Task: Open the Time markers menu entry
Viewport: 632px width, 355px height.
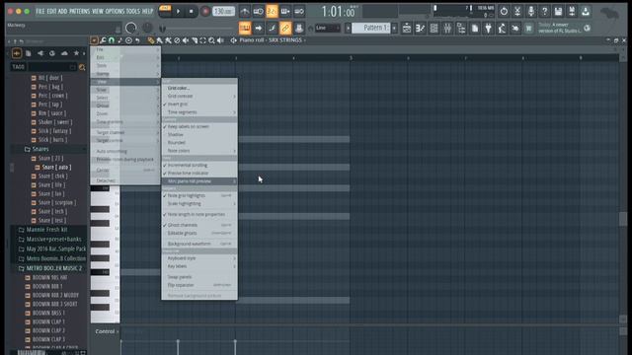Action: 125,122
